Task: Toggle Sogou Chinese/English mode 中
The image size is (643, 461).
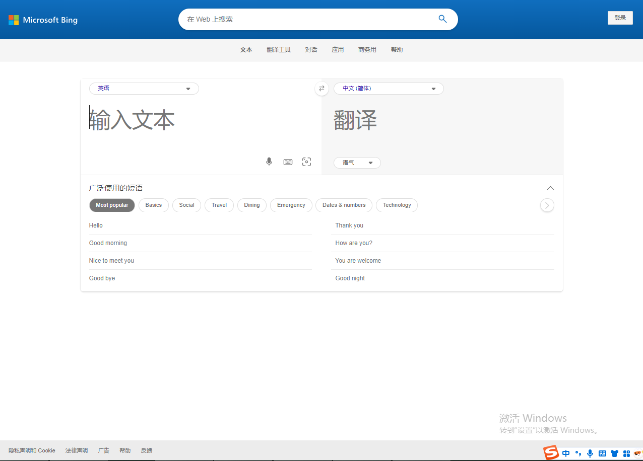Action: [x=566, y=453]
